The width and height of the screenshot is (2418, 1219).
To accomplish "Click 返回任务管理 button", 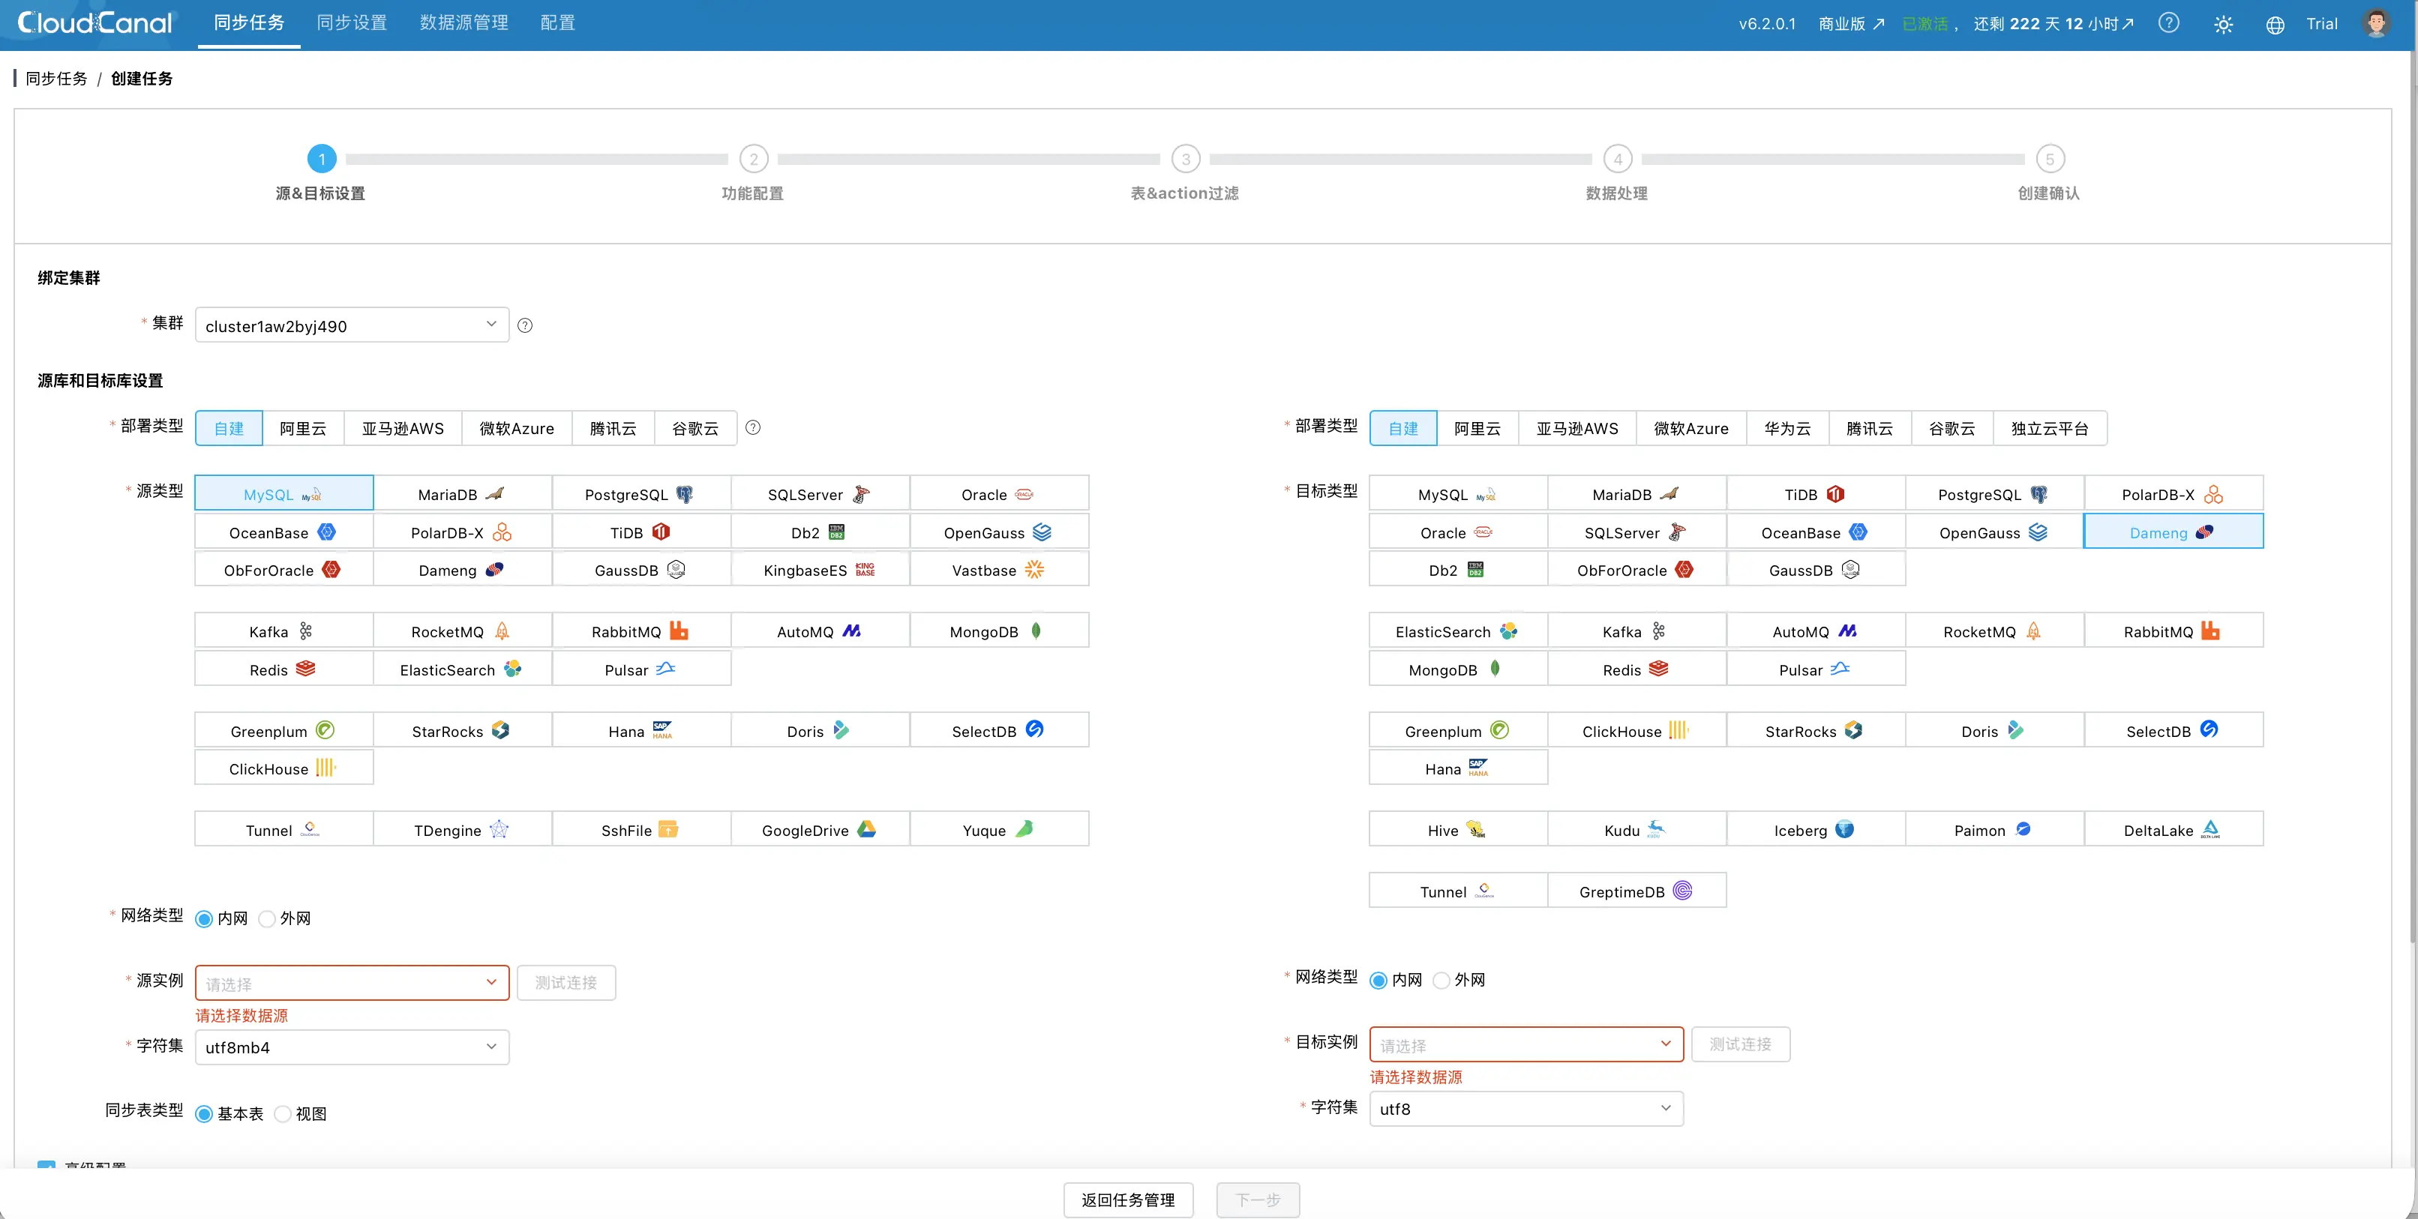I will 1128,1200.
